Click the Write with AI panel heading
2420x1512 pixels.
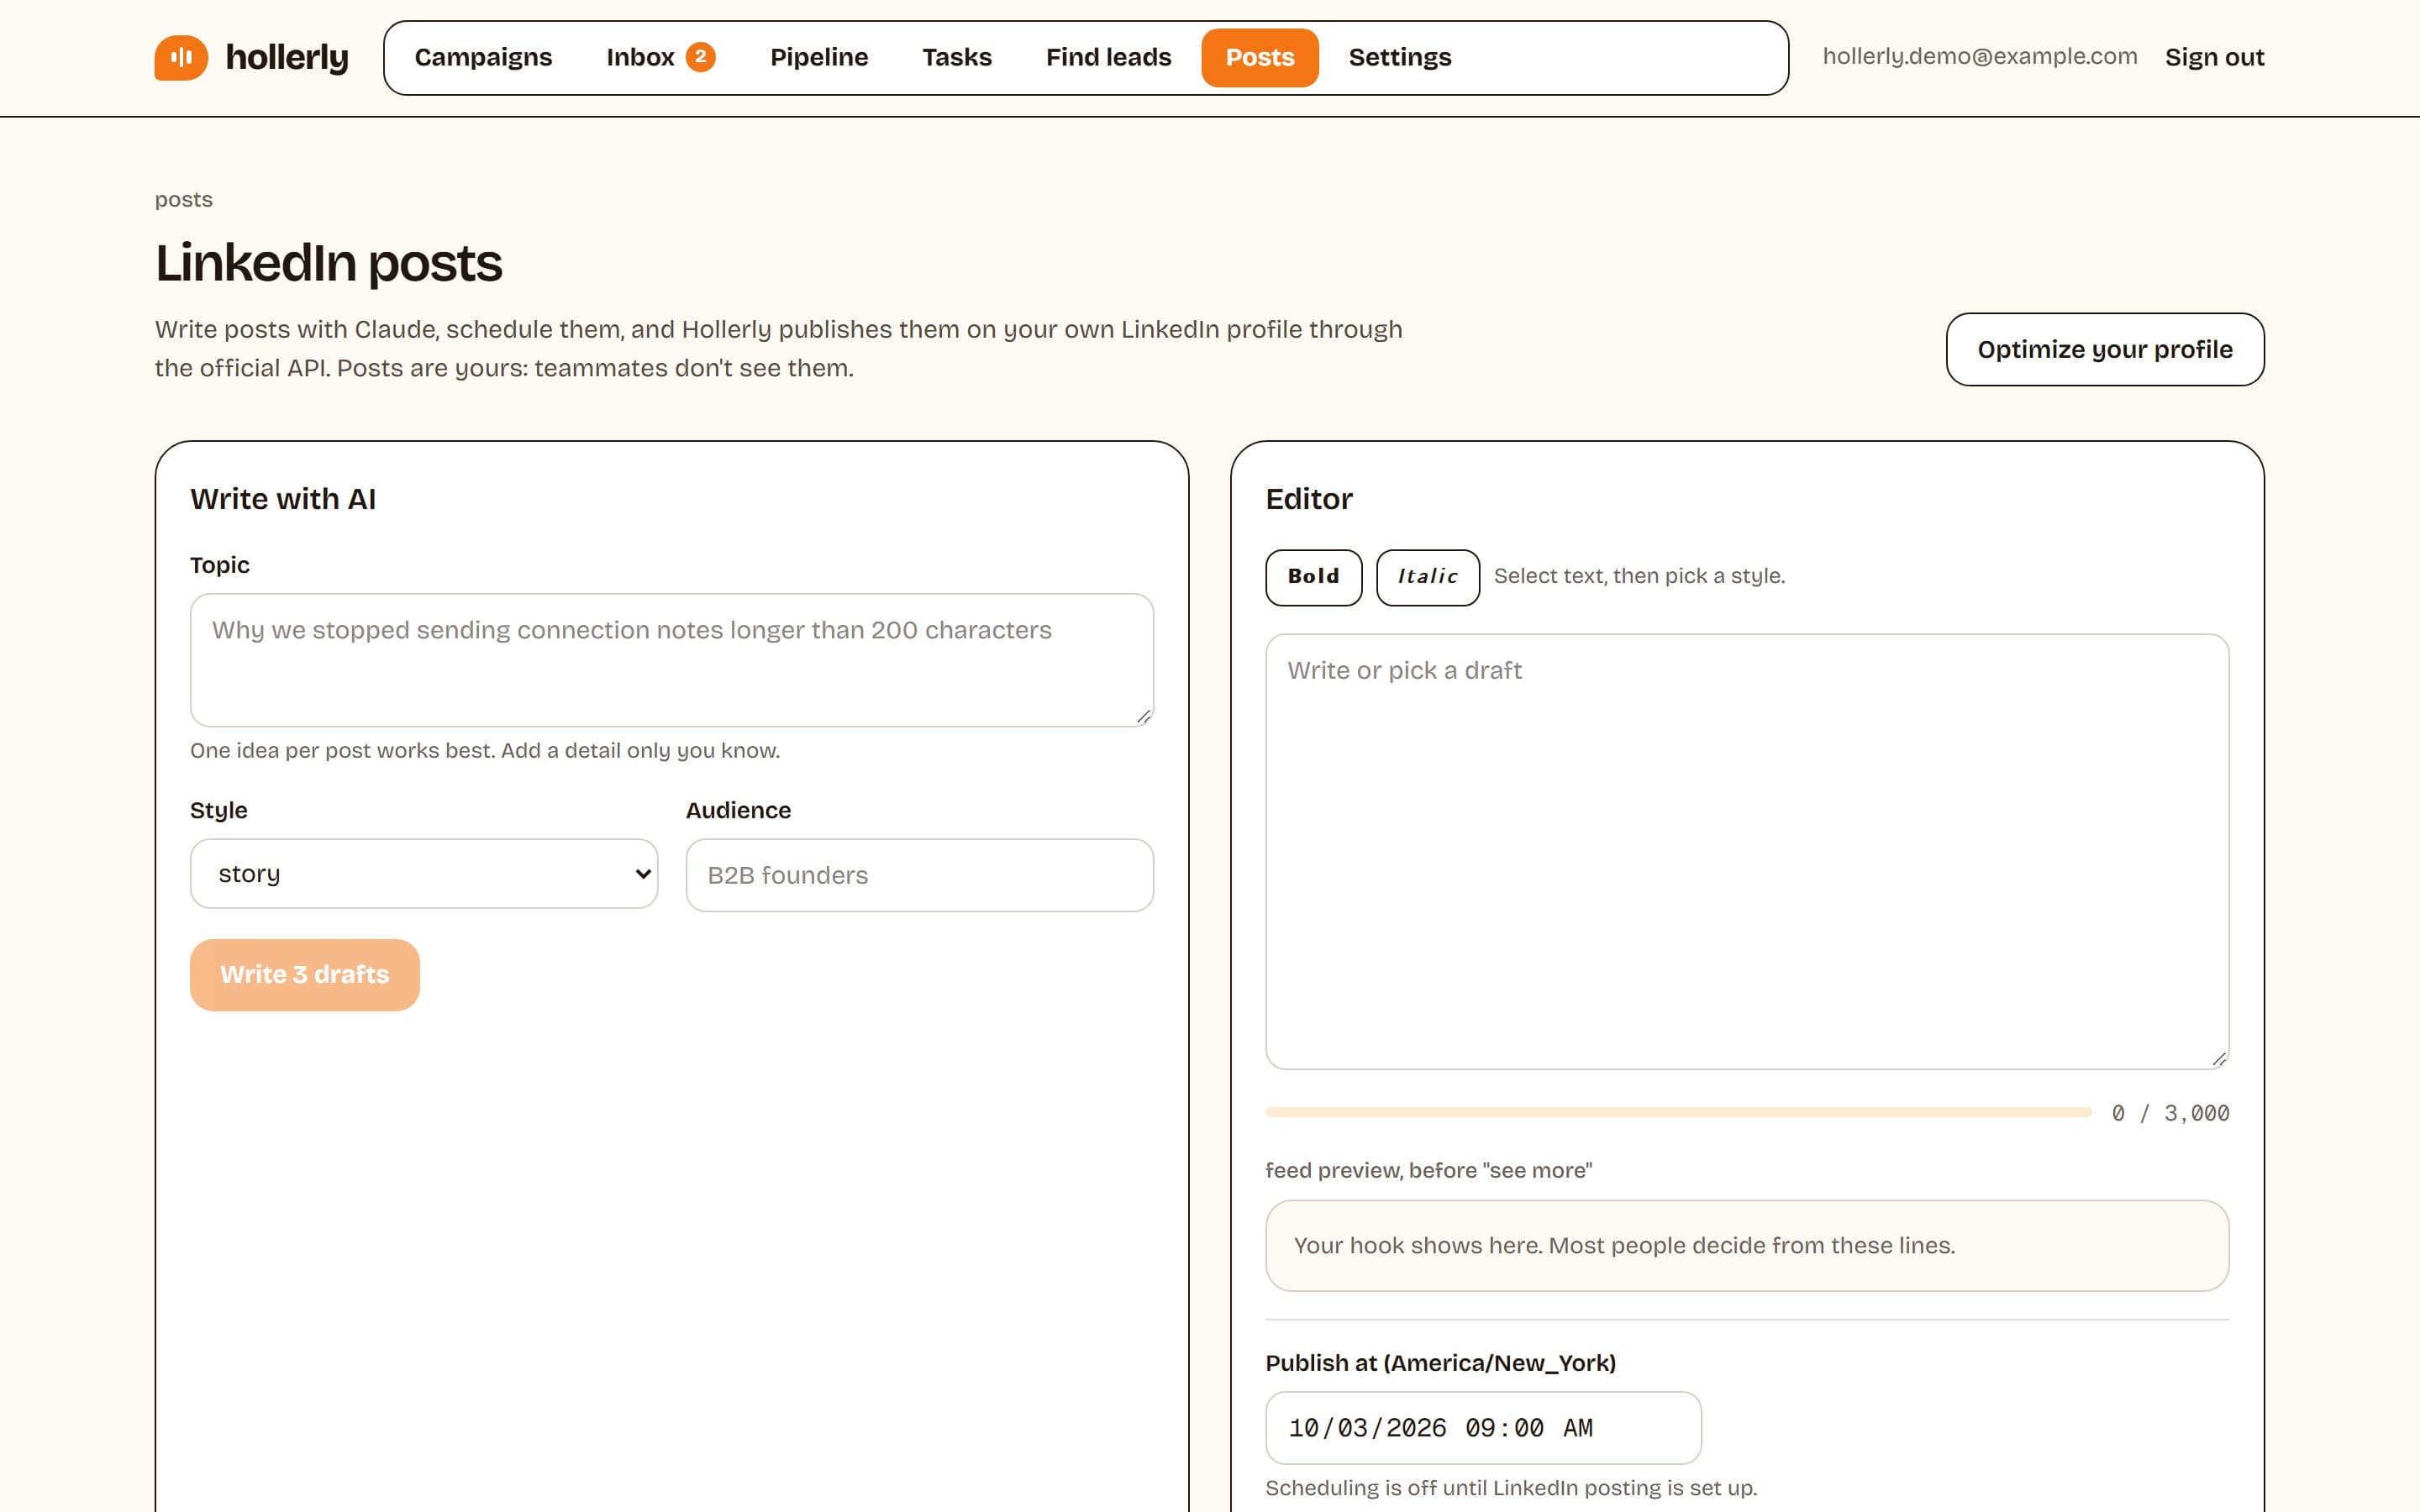[x=283, y=499]
